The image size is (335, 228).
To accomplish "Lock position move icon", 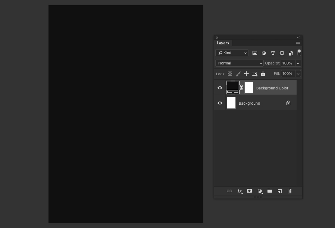I will [x=246, y=74].
